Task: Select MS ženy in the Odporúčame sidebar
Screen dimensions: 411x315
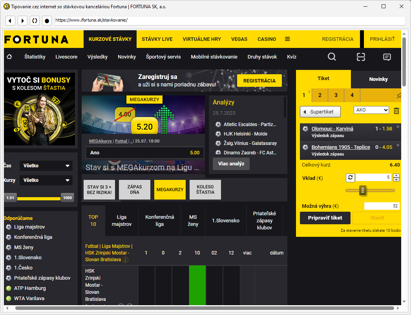Action: click(24, 247)
